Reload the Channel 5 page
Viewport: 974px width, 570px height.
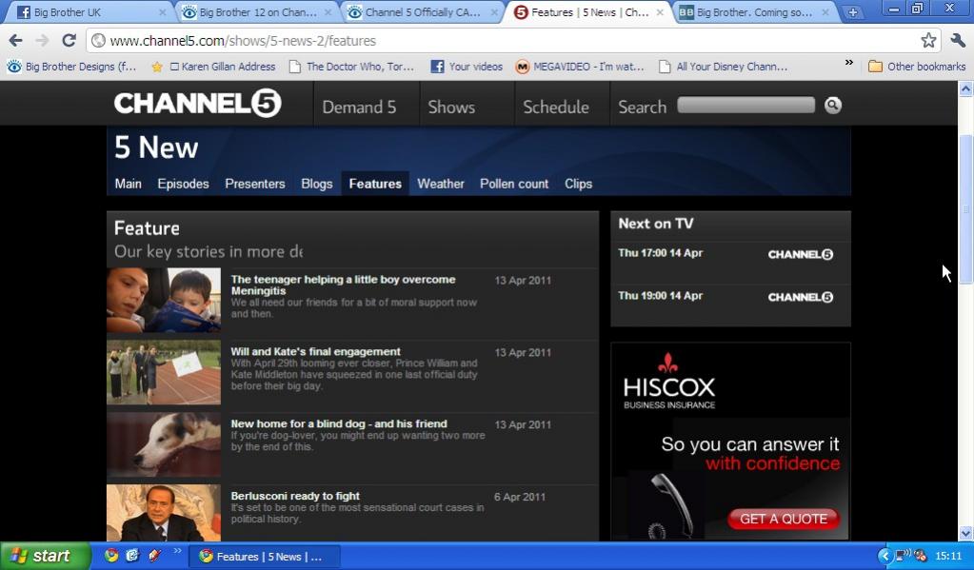click(69, 41)
